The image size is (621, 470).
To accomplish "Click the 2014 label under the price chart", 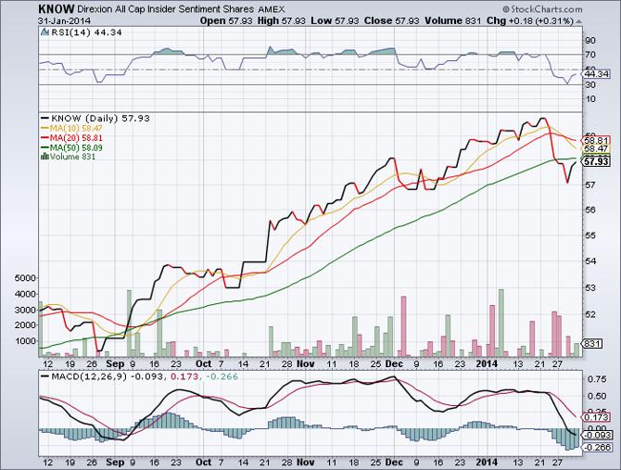I will [487, 364].
